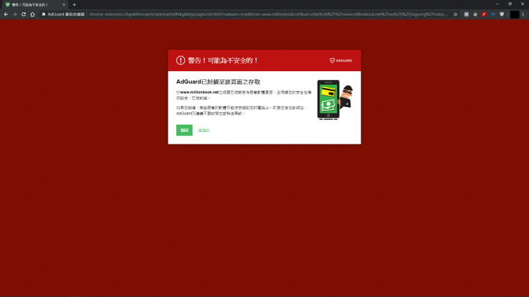Click the green proceed-anyway link

pos(204,131)
